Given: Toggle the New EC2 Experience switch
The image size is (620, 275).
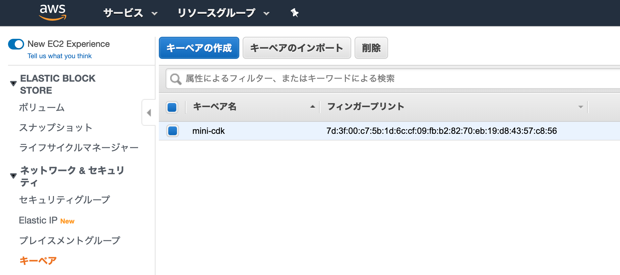Looking at the screenshot, I should pyautogui.click(x=16, y=44).
